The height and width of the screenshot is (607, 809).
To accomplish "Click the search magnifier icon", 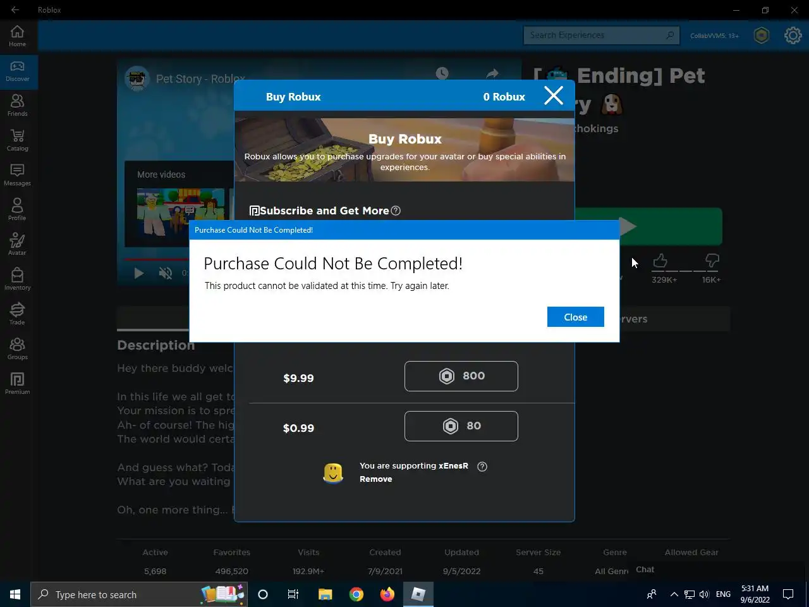I will point(669,35).
